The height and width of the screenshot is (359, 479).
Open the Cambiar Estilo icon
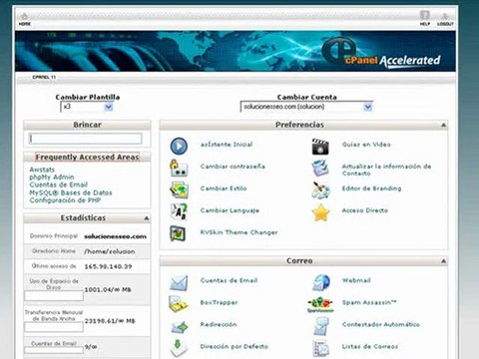coord(179,189)
